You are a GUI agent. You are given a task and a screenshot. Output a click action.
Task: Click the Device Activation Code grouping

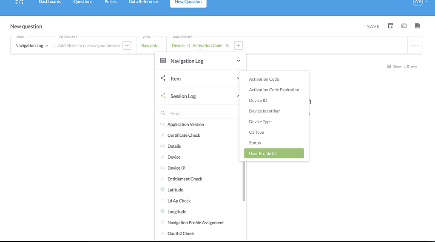tap(197, 46)
